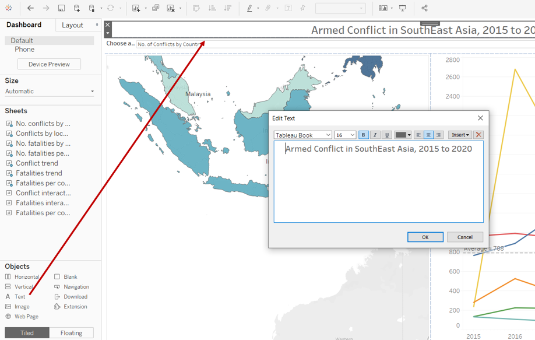Viewport: 535px width, 340px height.
Task: Click the Share icon in the toolbar
Action: 424,8
